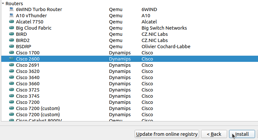258x140 pixels.
Task: Click Dynamips in the Cisco 2600 row
Action: click(x=120, y=59)
